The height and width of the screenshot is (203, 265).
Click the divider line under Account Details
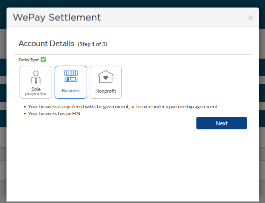(133, 54)
